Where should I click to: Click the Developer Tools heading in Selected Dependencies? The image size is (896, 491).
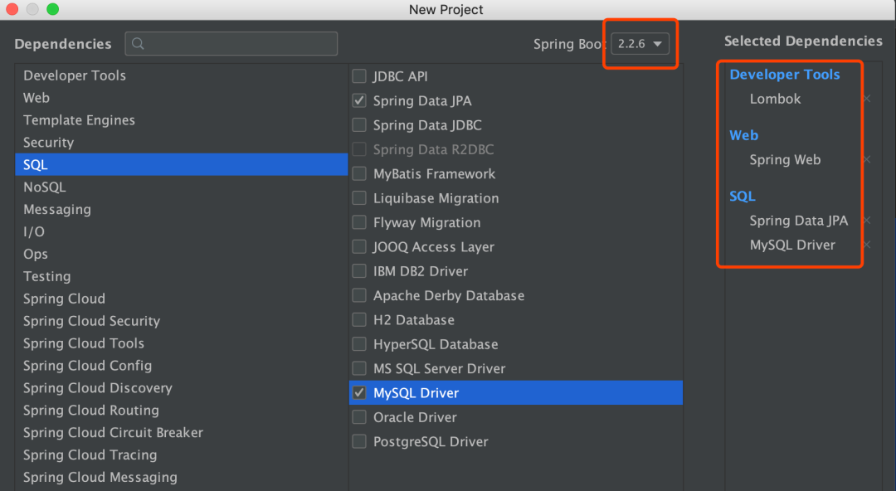coord(784,75)
